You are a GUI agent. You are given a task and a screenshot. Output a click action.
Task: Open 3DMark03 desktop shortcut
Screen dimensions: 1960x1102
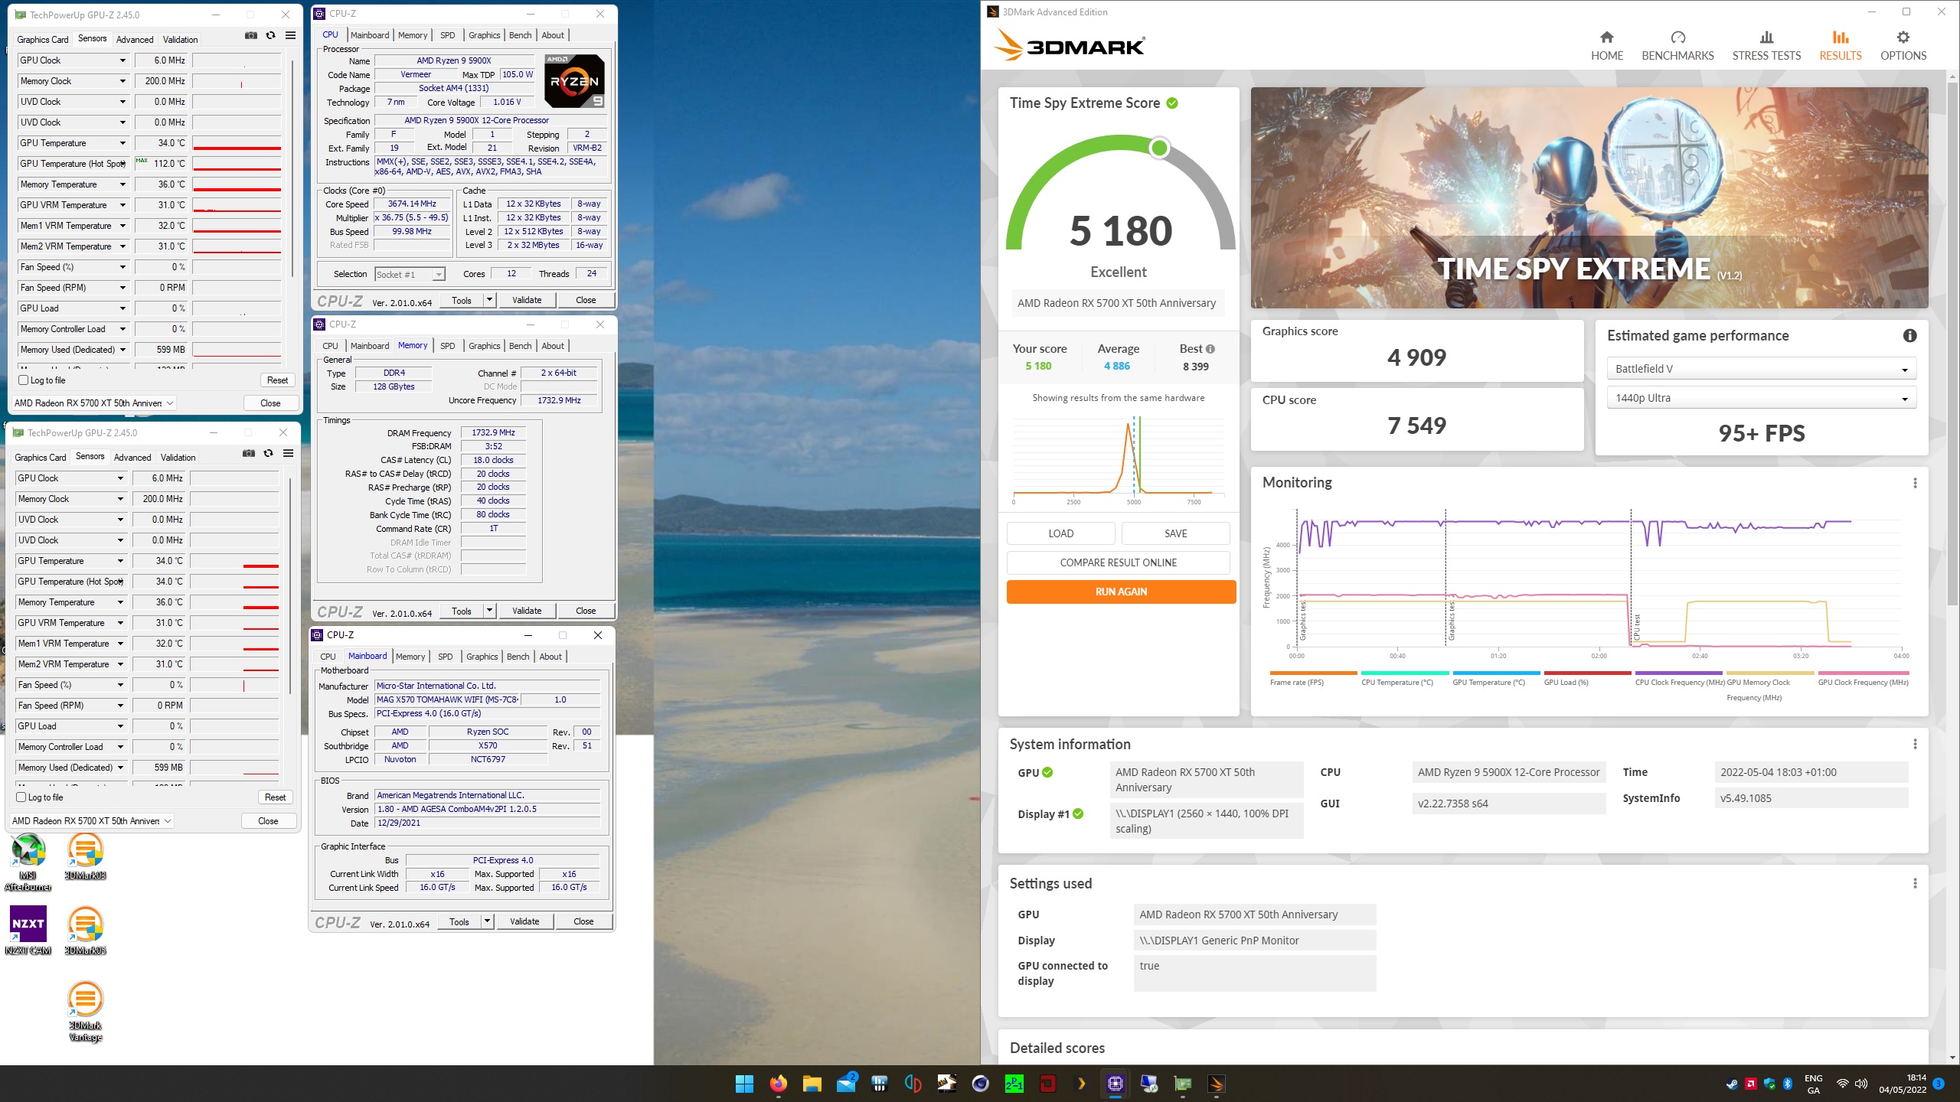point(85,856)
